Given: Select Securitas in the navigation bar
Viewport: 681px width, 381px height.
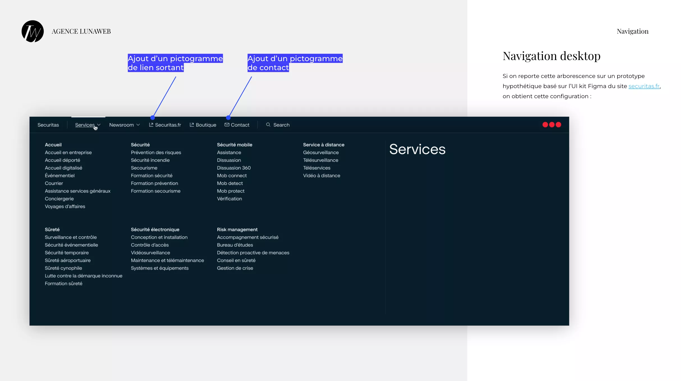Looking at the screenshot, I should click(x=48, y=125).
